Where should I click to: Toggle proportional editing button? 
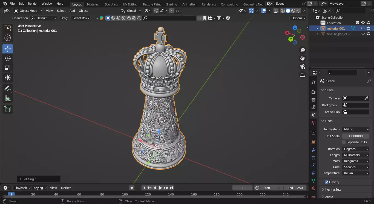pyautogui.click(x=172, y=11)
